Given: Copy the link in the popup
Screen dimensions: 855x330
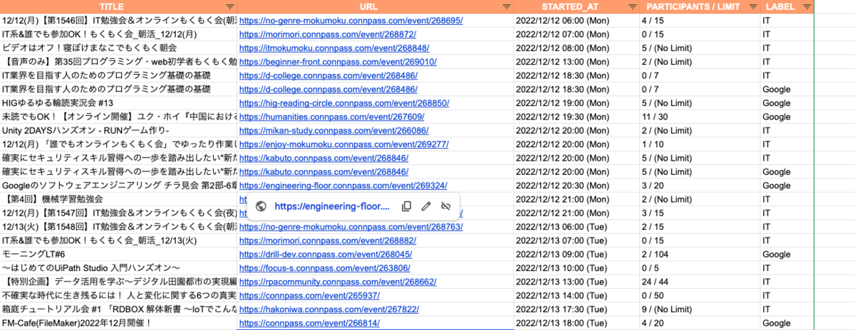Looking at the screenshot, I should pyautogui.click(x=406, y=206).
